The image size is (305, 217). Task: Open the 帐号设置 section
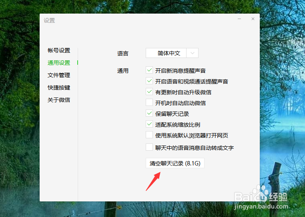(x=59, y=50)
